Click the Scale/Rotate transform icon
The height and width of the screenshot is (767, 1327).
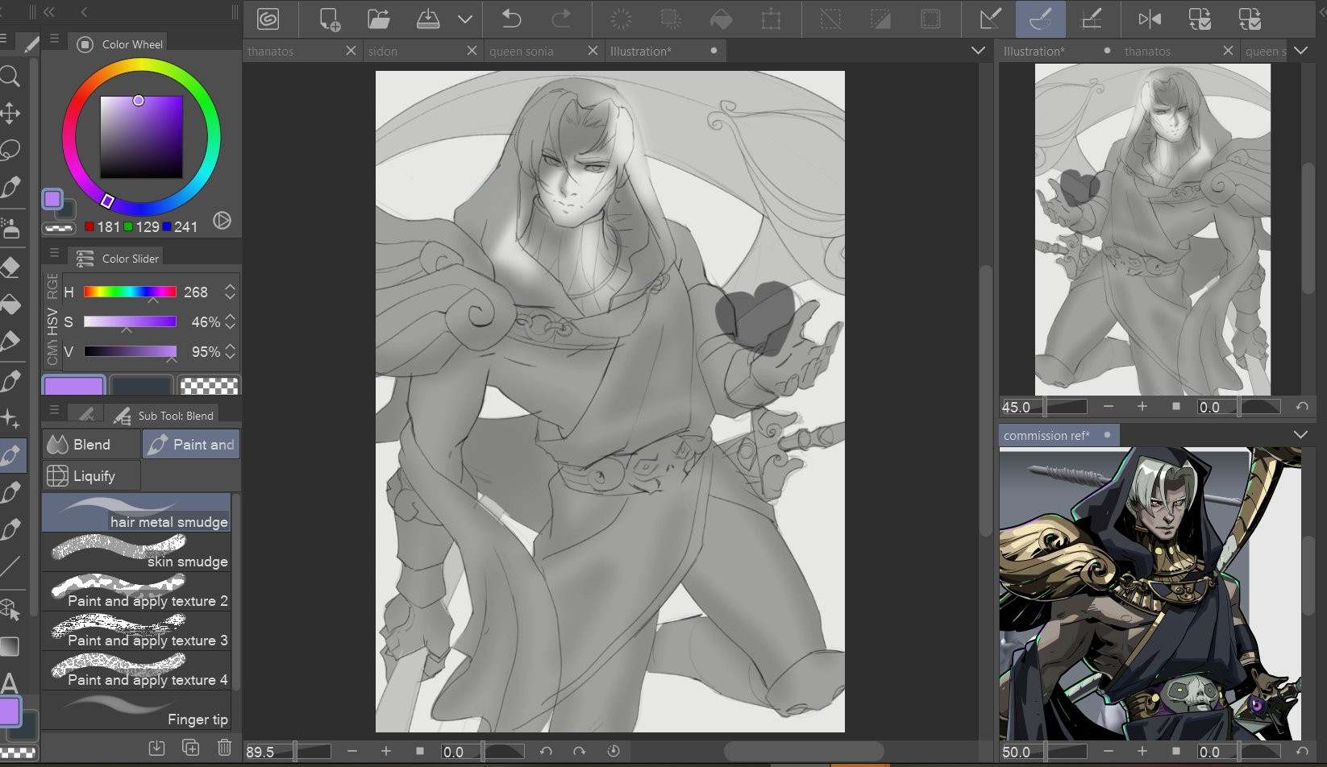(x=771, y=19)
